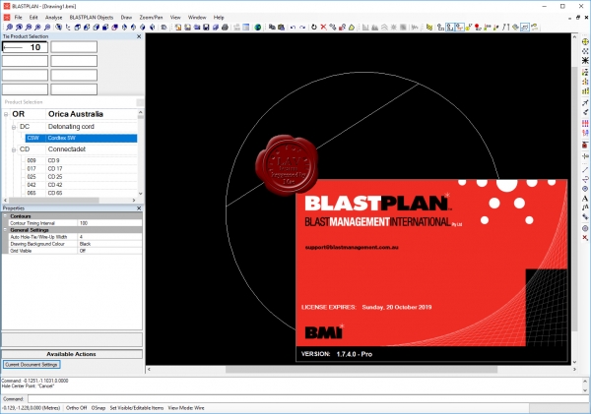Click the Current Document Settings button
The image size is (591, 414).
point(32,364)
